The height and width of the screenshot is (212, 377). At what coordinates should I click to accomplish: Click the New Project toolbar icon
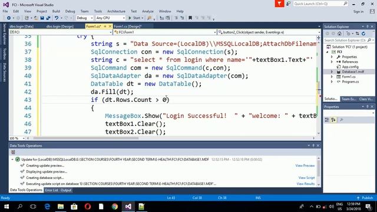[27, 18]
